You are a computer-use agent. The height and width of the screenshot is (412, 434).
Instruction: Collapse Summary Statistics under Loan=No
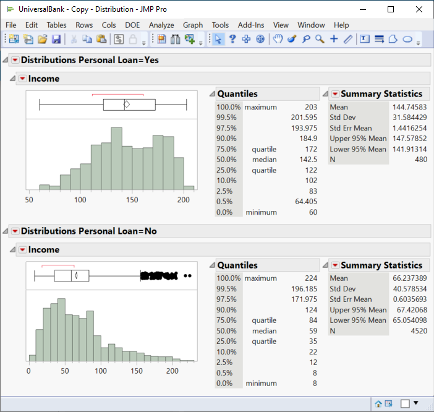[325, 265]
